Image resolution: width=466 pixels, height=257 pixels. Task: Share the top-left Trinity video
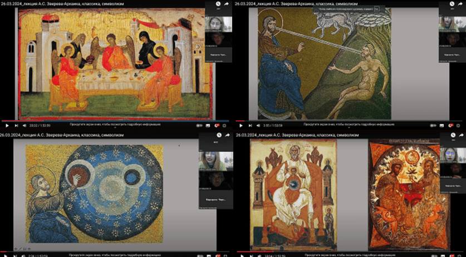click(x=227, y=4)
